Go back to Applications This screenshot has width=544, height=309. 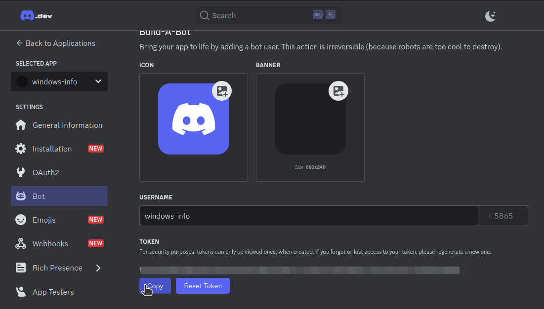(x=55, y=43)
